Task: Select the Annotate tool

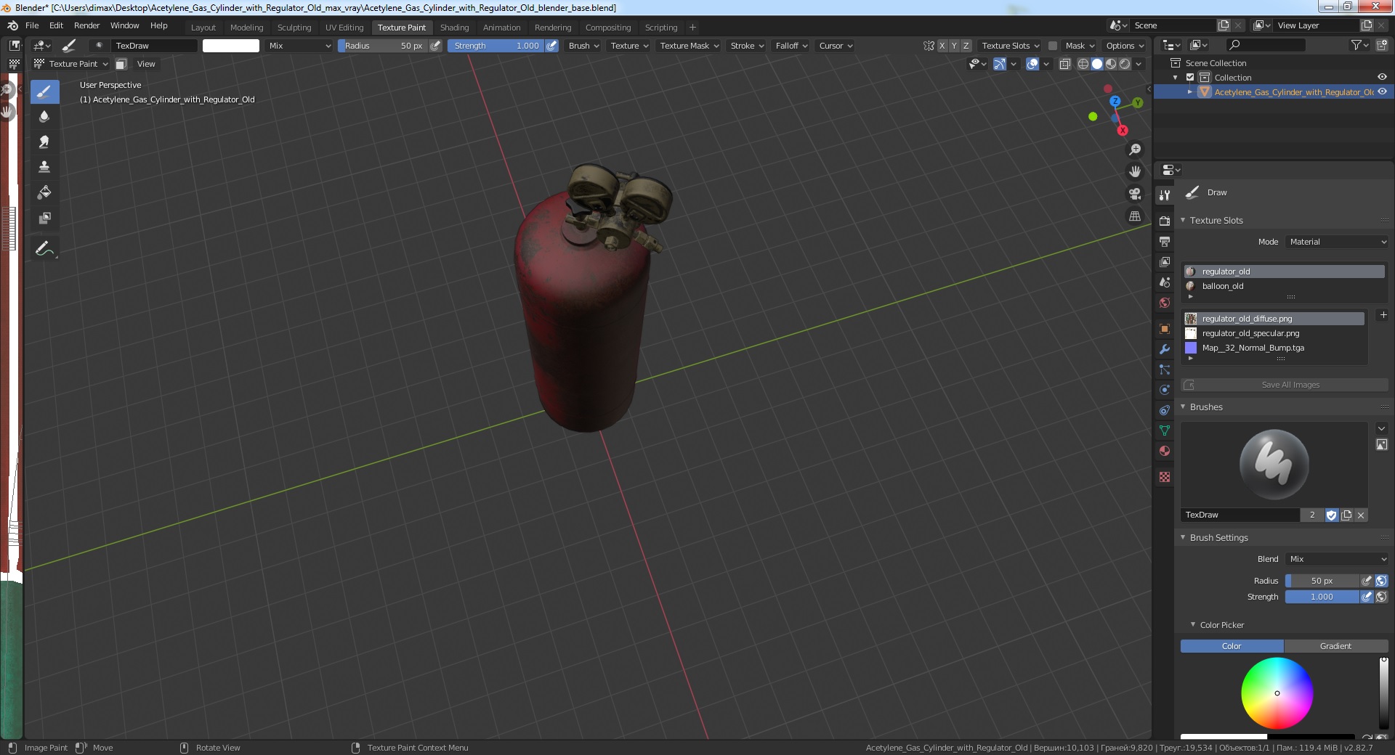Action: tap(44, 249)
